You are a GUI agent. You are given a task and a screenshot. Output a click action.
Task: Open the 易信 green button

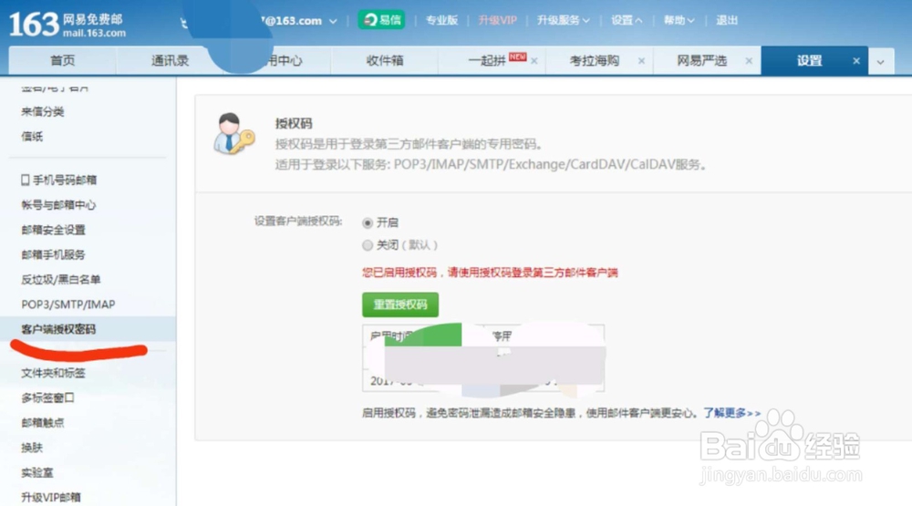point(381,20)
